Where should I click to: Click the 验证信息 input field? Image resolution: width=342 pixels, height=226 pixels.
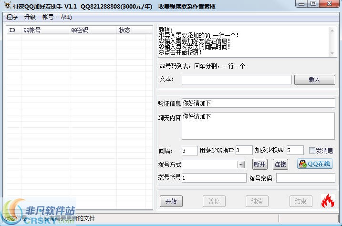[x=259, y=103]
